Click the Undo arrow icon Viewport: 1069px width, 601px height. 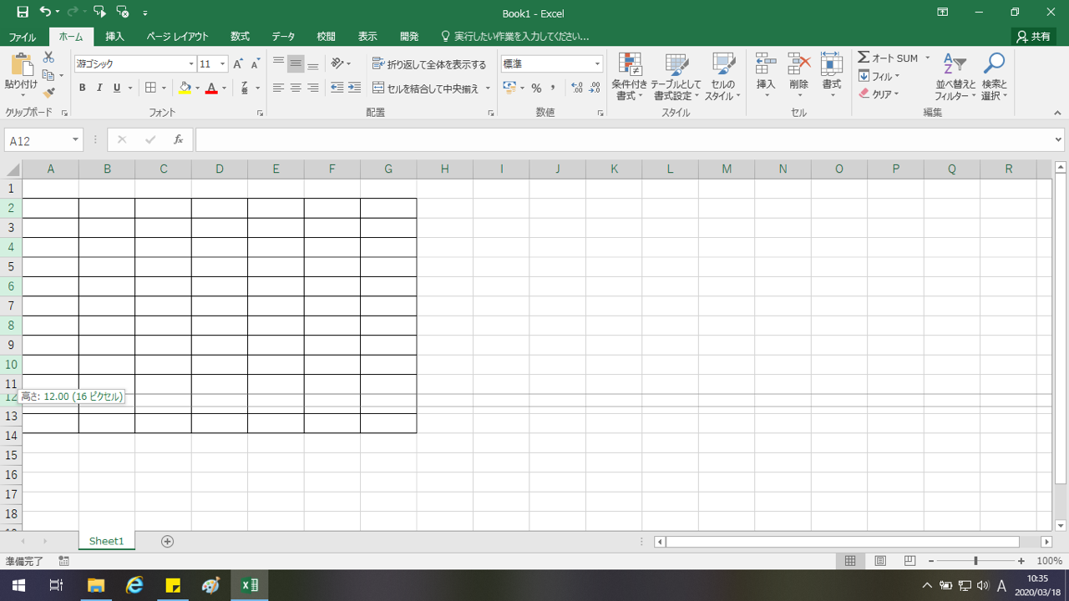click(45, 13)
